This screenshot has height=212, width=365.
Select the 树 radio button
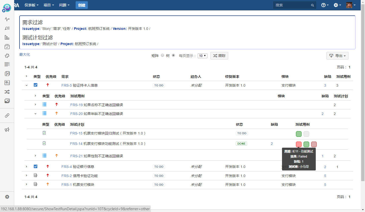click(x=173, y=55)
